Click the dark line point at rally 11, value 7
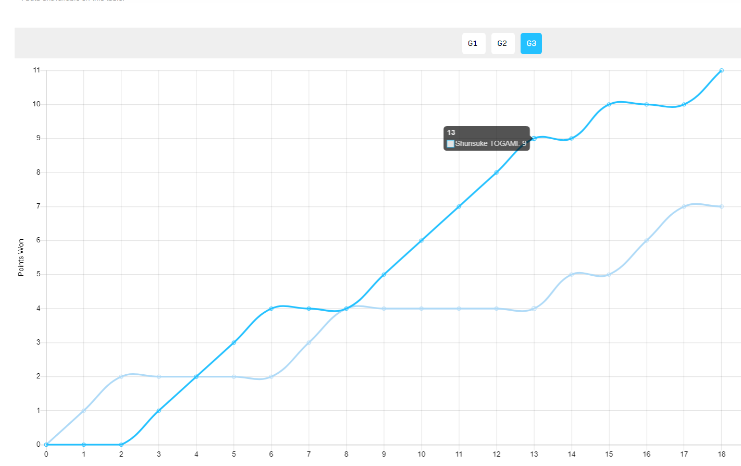This screenshot has width=741, height=466. pos(459,206)
